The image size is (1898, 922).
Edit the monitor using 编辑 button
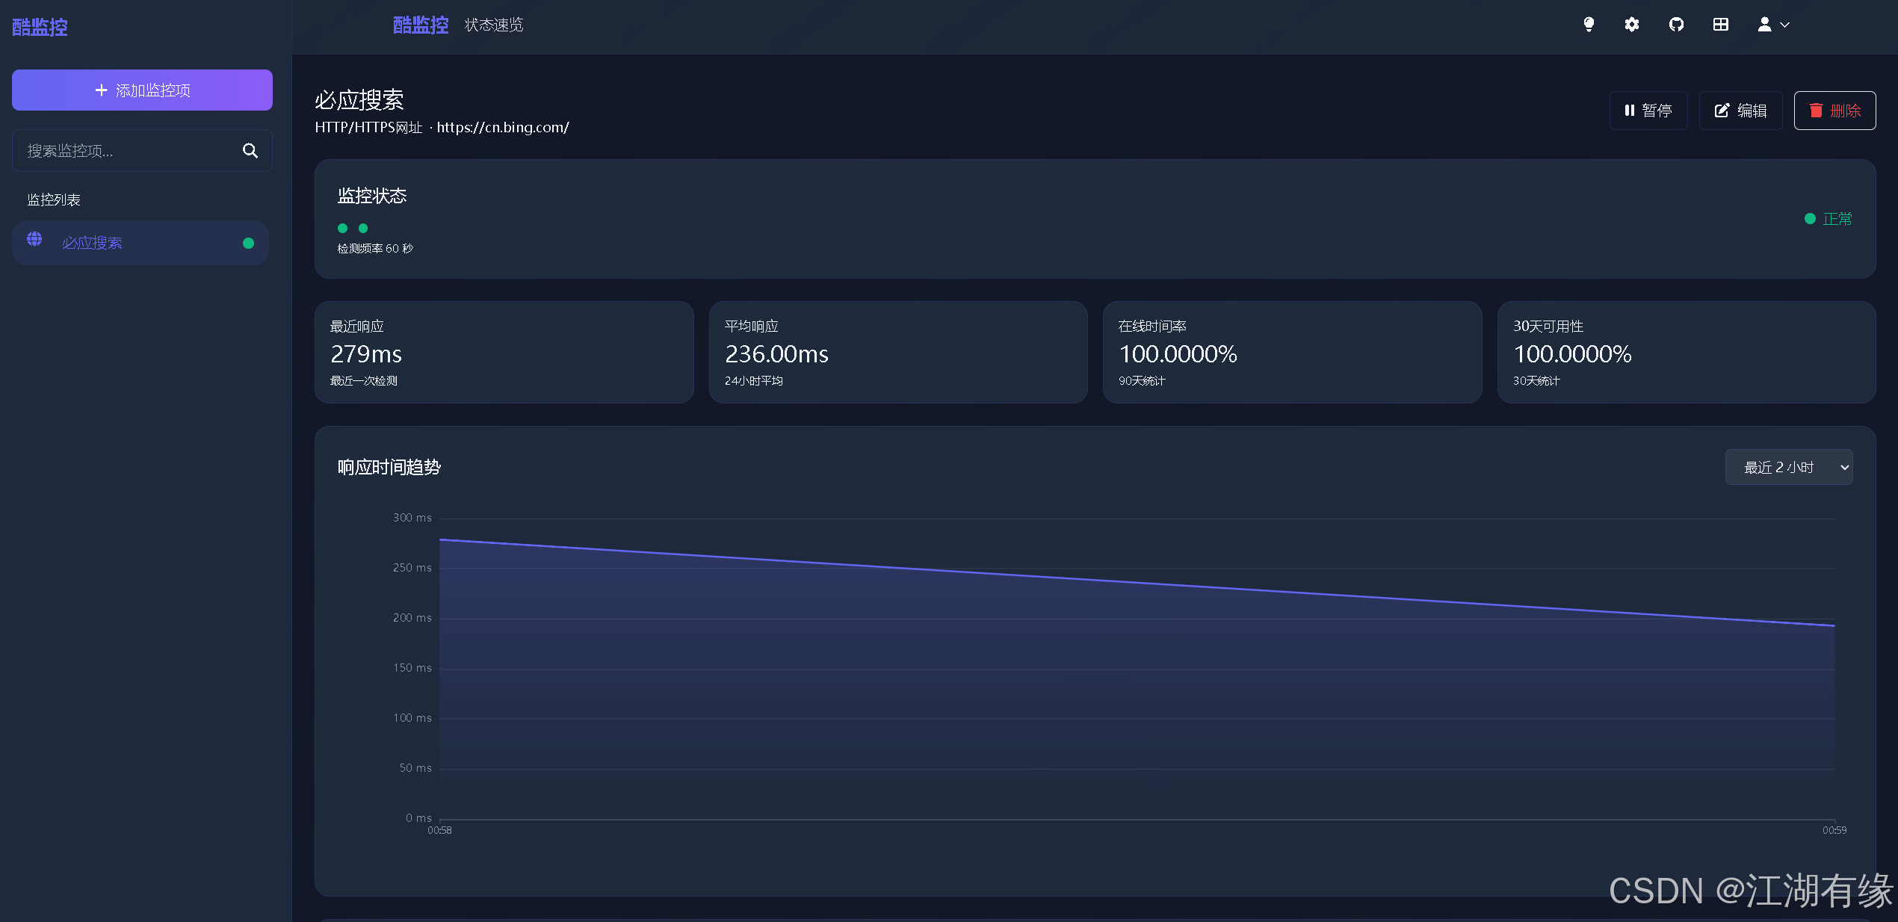tap(1740, 111)
